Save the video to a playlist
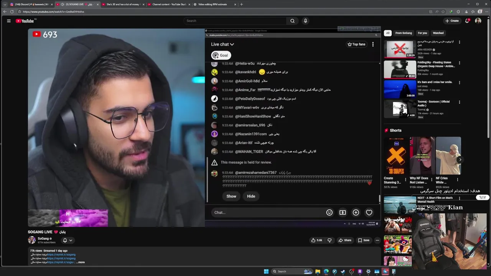Image resolution: width=491 pixels, height=276 pixels. [x=364, y=240]
